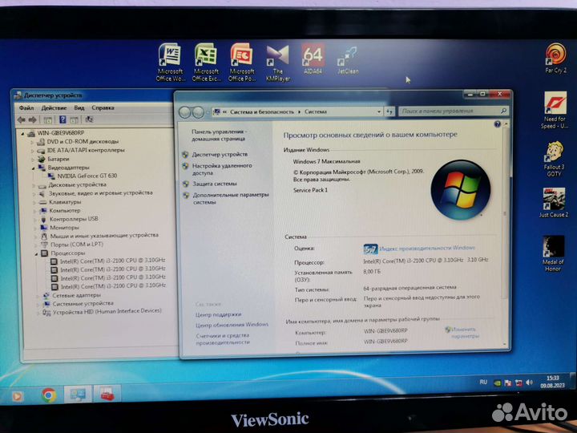Collapse the Процессоры tree node
Viewport: 577px width, 433px height.
34,253
